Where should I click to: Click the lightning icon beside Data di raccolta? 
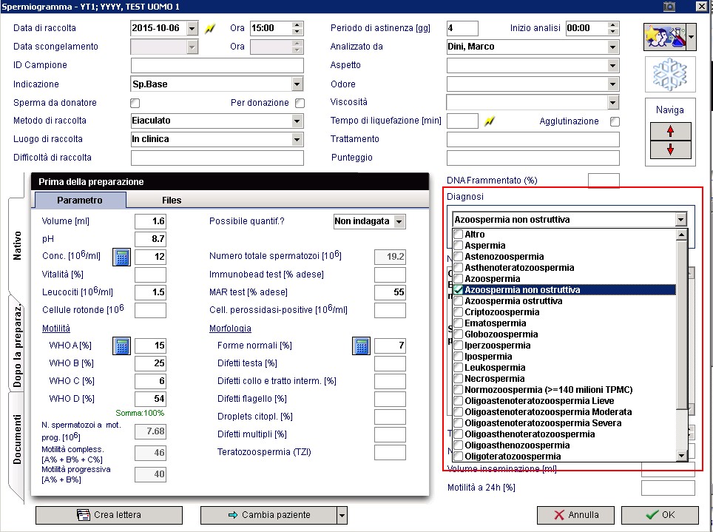pyautogui.click(x=209, y=28)
